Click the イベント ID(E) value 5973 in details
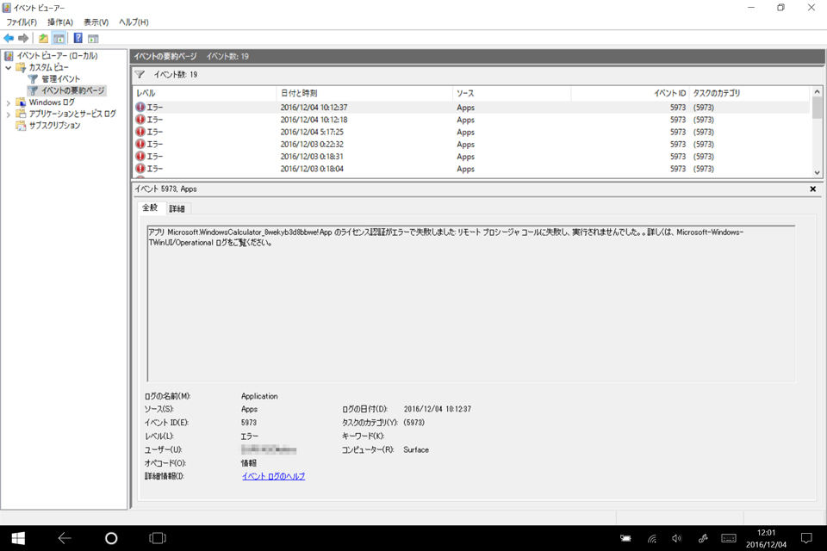The height and width of the screenshot is (551, 827). pos(249,423)
